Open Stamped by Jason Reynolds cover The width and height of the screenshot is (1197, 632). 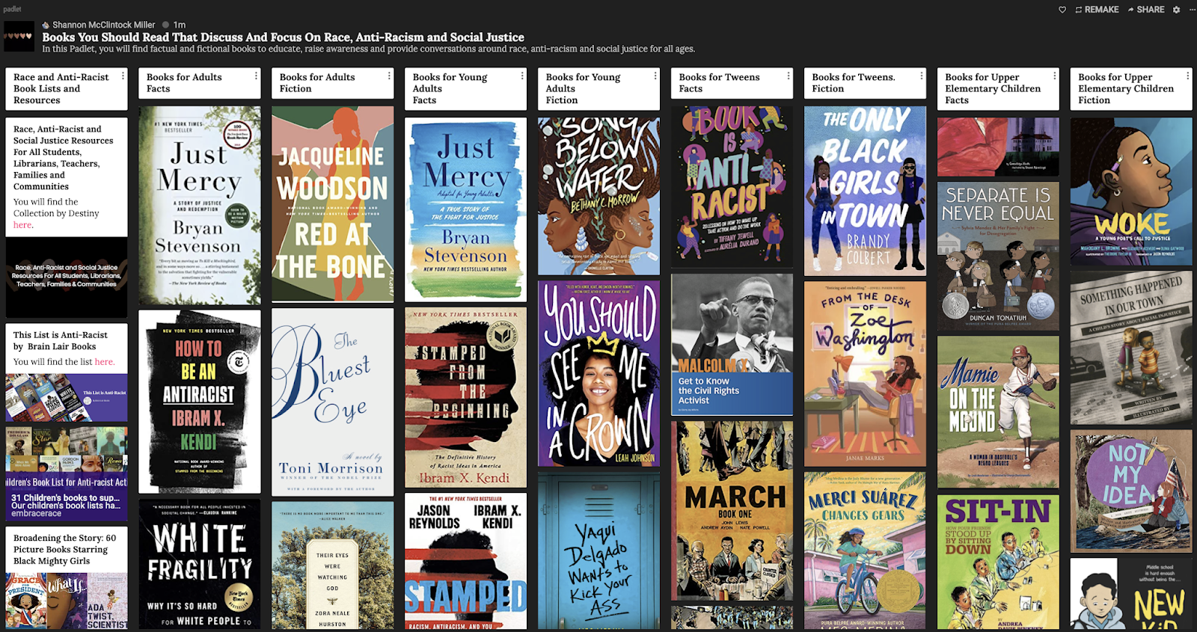(x=466, y=561)
